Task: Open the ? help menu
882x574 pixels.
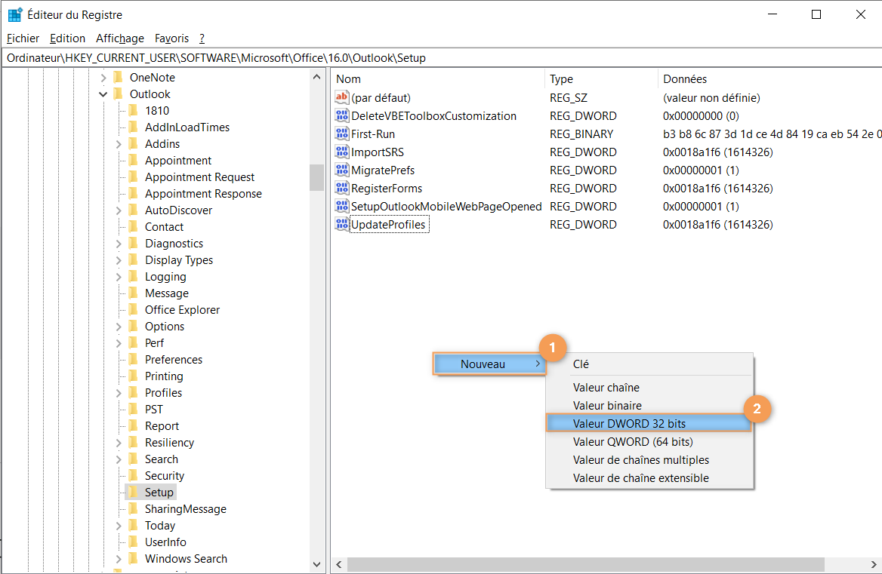Action: (202, 38)
